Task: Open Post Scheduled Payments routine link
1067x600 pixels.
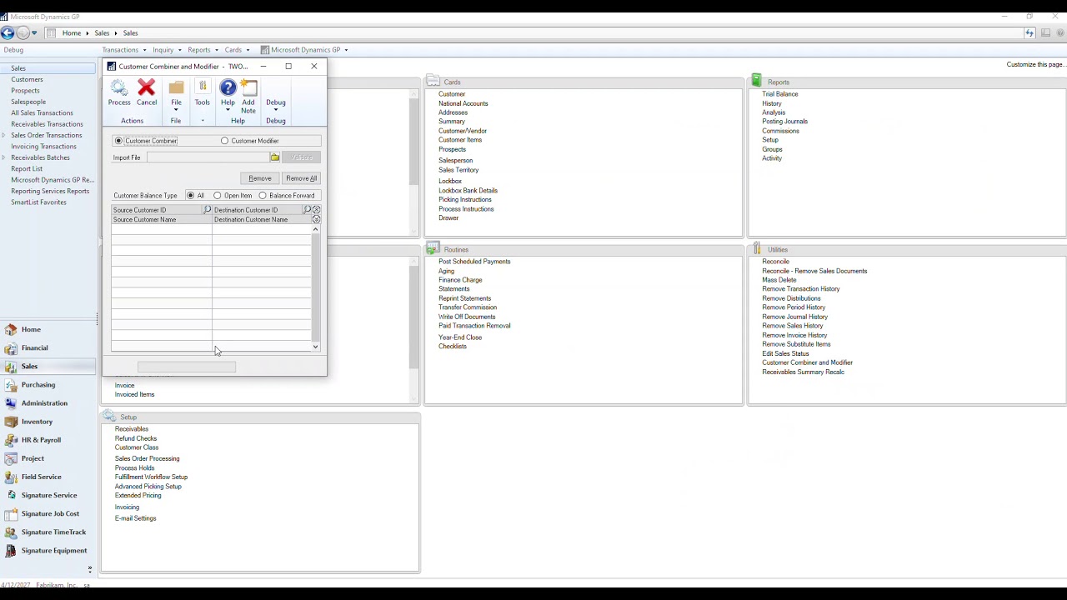Action: coord(474,262)
